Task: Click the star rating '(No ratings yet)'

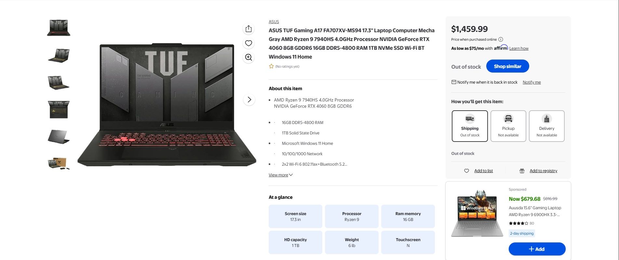Action: pyautogui.click(x=284, y=66)
